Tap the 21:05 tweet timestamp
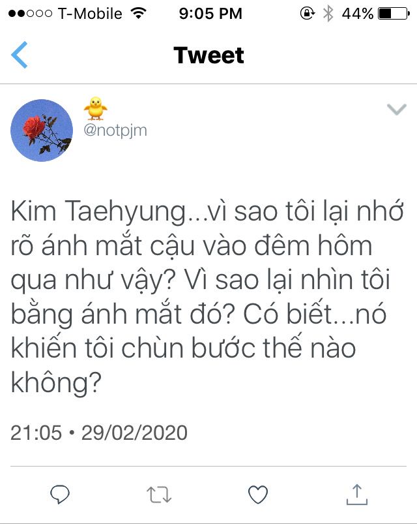The image size is (417, 524). tap(36, 433)
